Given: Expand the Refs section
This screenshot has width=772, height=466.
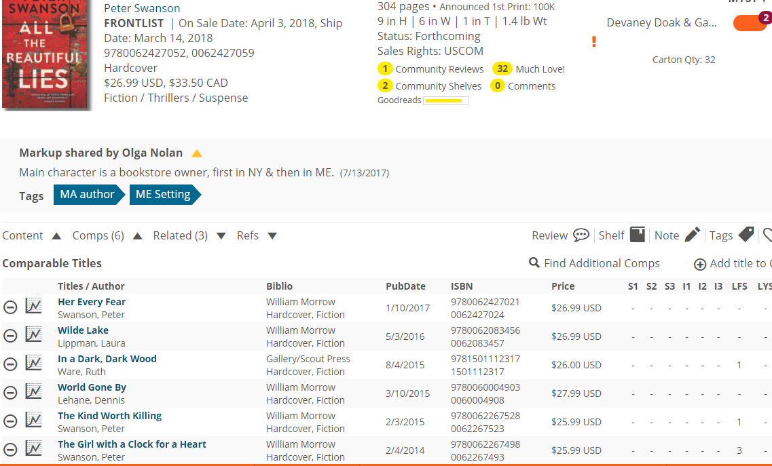Looking at the screenshot, I should click(x=272, y=236).
